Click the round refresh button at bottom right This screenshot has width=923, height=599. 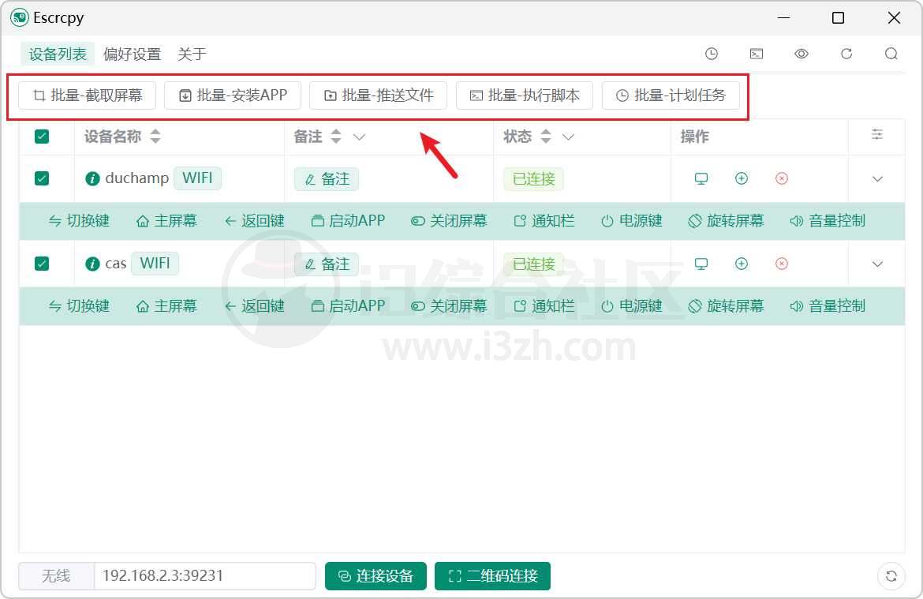click(891, 576)
